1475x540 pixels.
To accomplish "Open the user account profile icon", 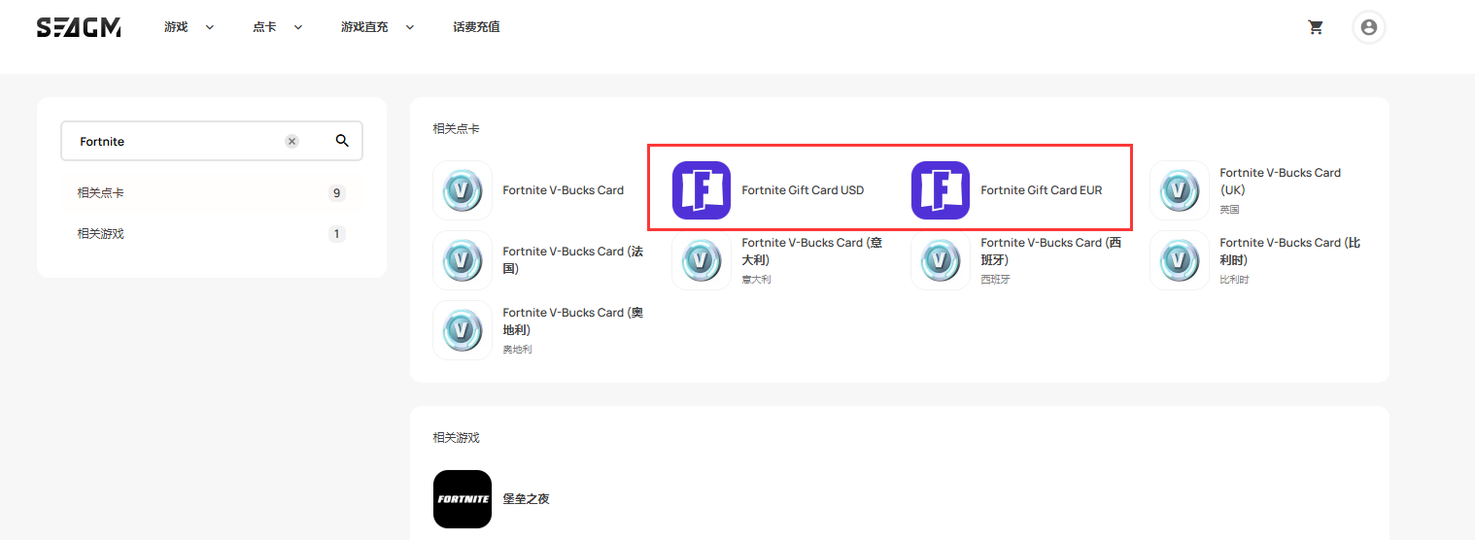I will [1368, 27].
